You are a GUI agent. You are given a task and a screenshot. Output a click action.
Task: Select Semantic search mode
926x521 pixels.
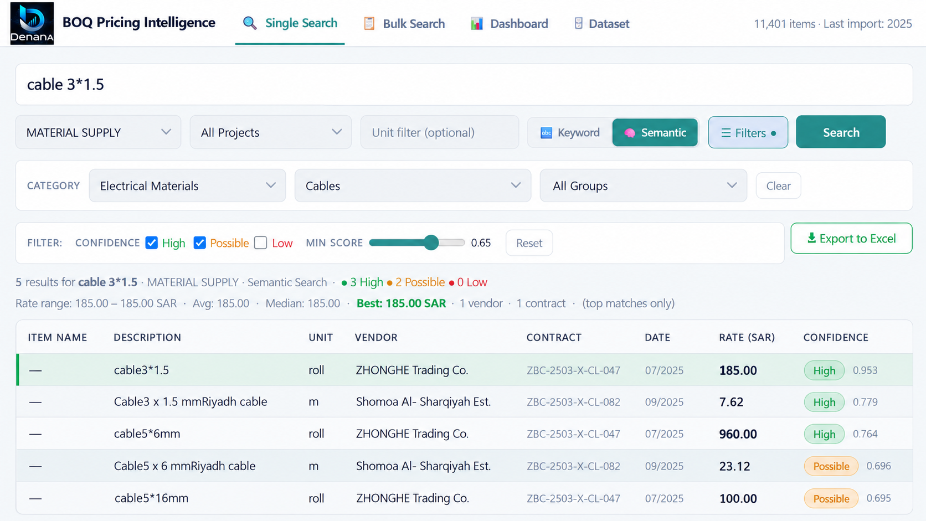coord(655,133)
